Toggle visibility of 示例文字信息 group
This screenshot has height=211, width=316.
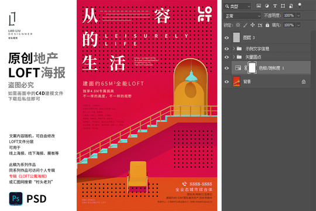tap(226, 49)
